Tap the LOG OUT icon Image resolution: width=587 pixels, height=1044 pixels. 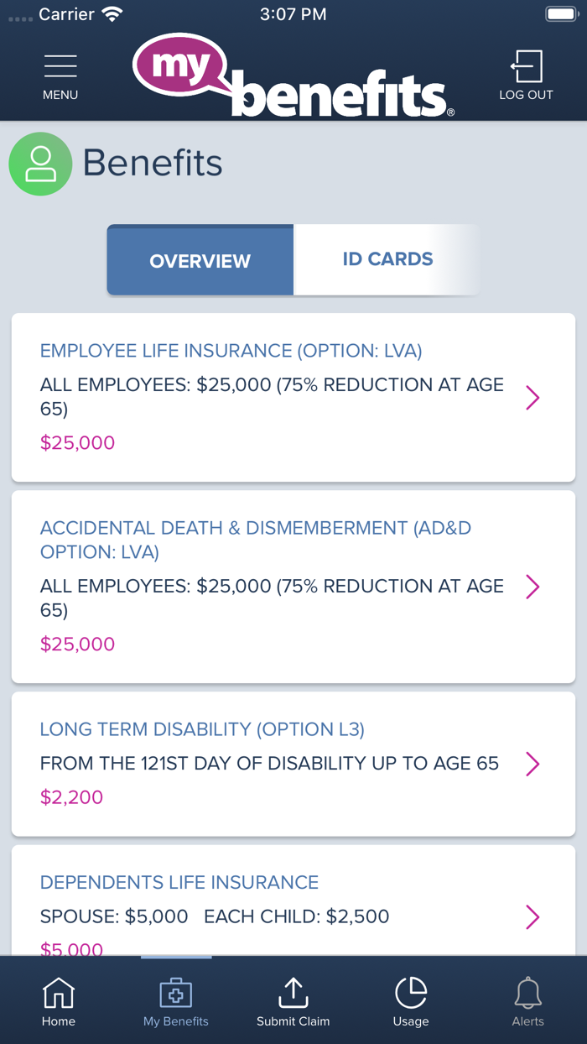coord(526,65)
